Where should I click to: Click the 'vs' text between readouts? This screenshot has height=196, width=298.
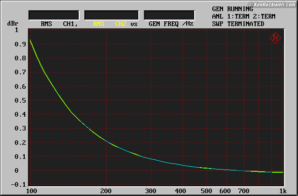click(x=134, y=24)
